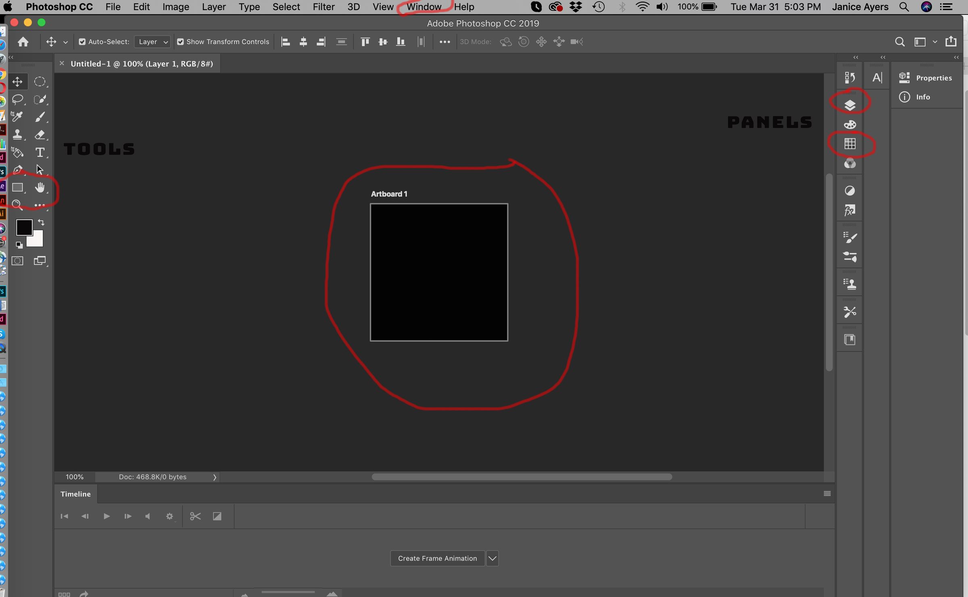Image resolution: width=968 pixels, height=597 pixels.
Task: Toggle Quick Mask mode
Action: pos(17,261)
